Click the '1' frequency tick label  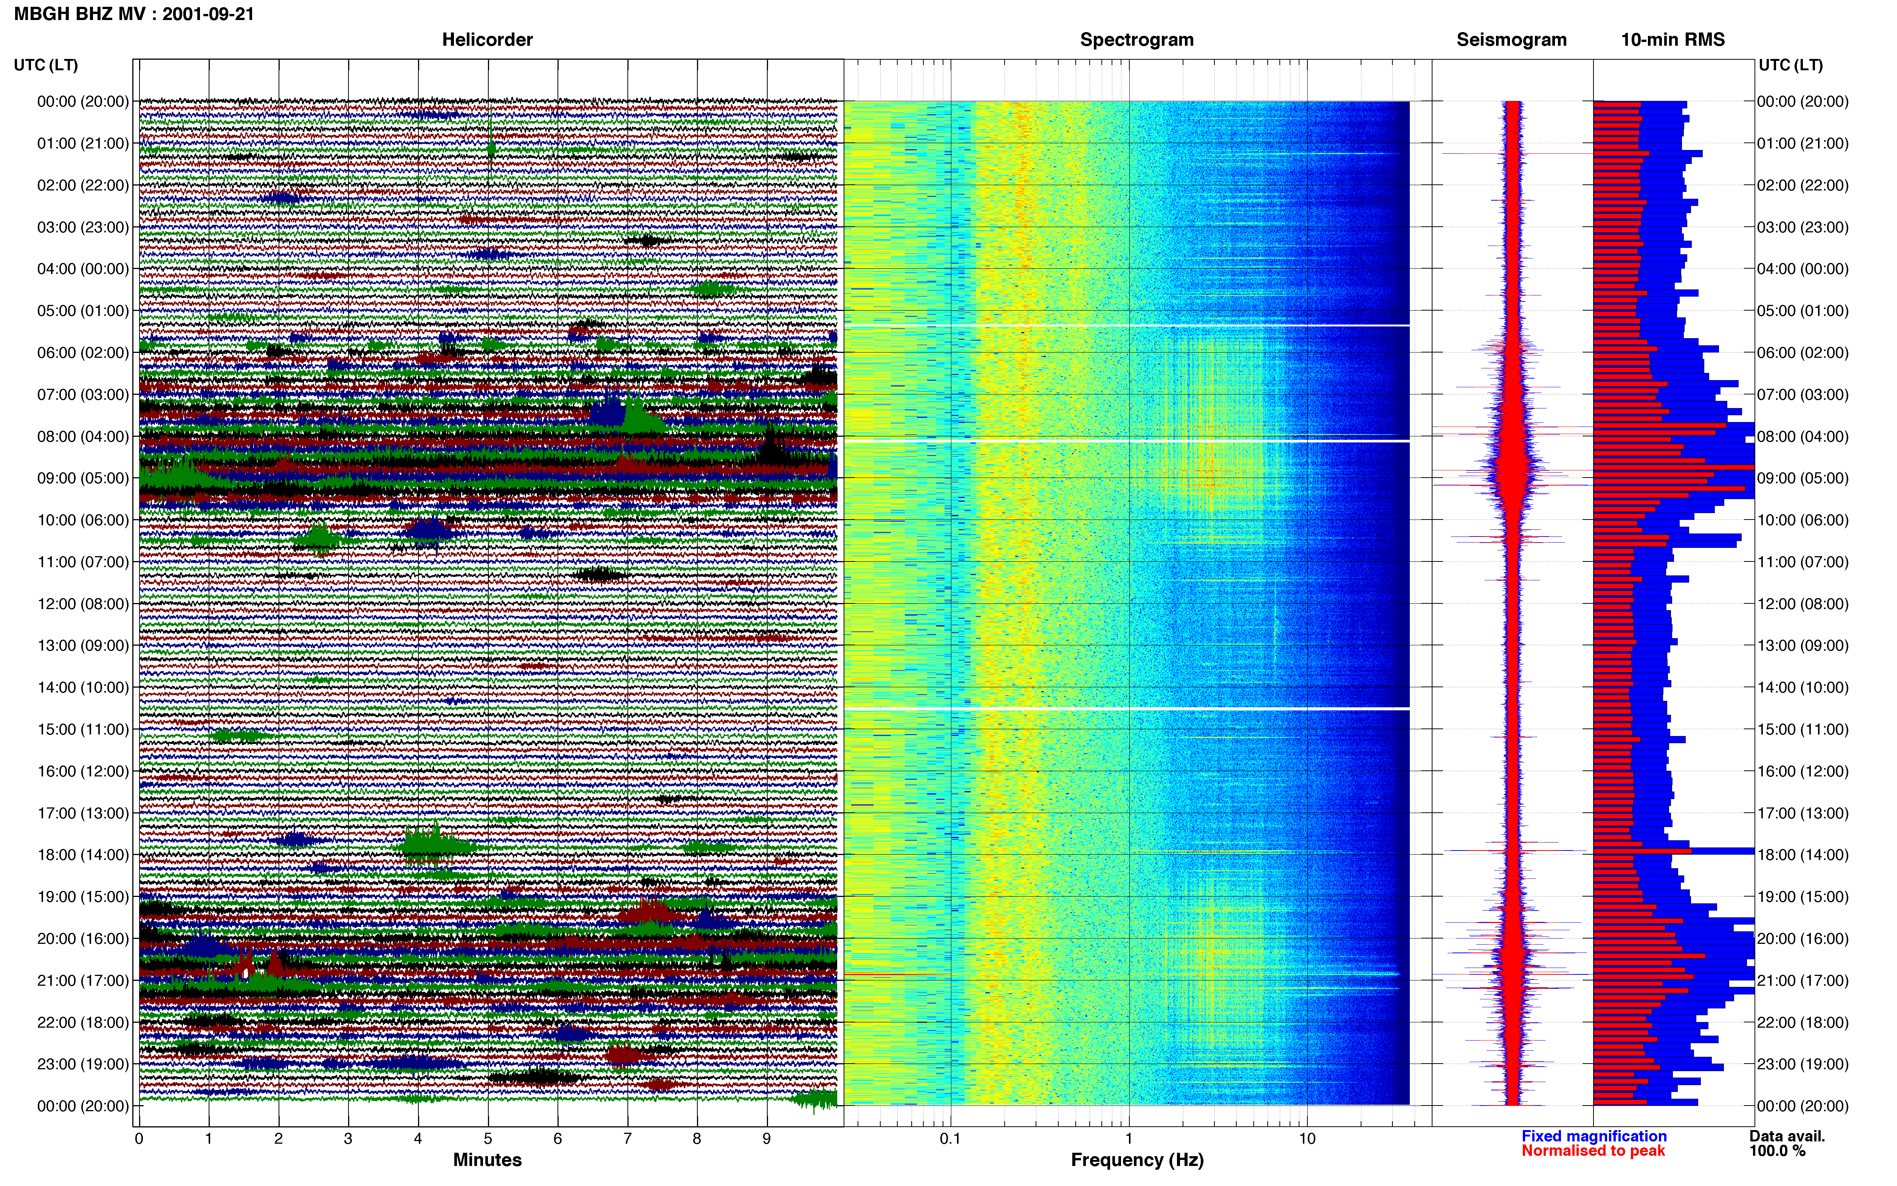point(1129,1138)
